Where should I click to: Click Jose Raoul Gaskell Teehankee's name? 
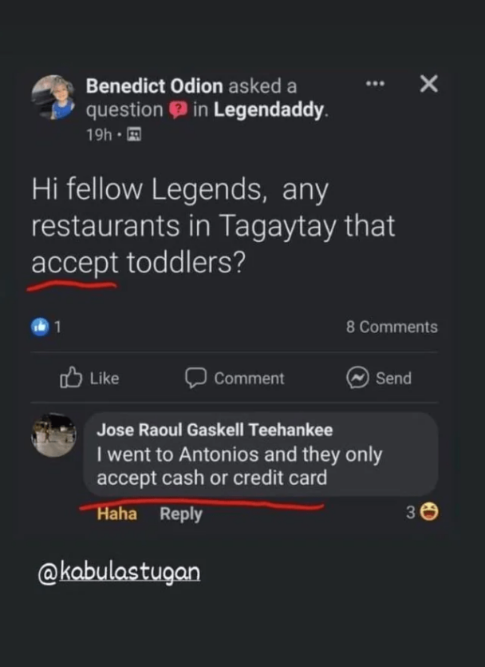coord(215,430)
